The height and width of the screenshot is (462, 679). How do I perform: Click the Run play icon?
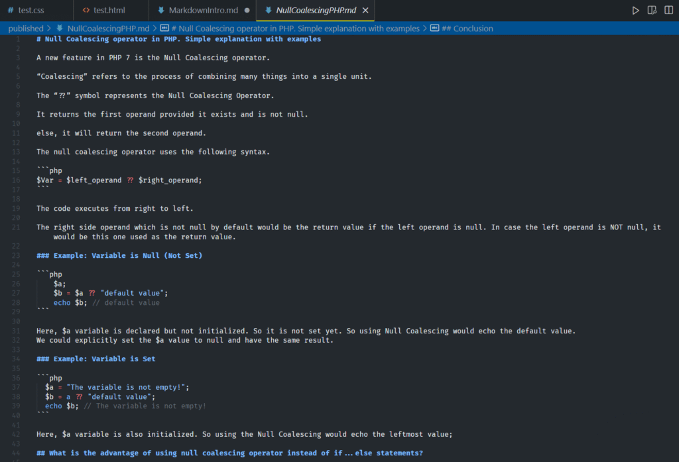pyautogui.click(x=635, y=11)
